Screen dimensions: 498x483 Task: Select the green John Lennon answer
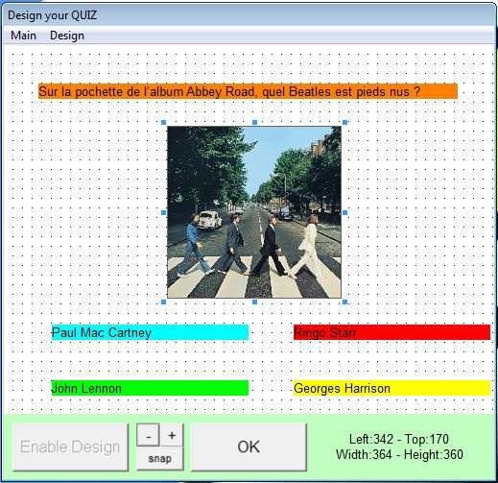coord(150,388)
